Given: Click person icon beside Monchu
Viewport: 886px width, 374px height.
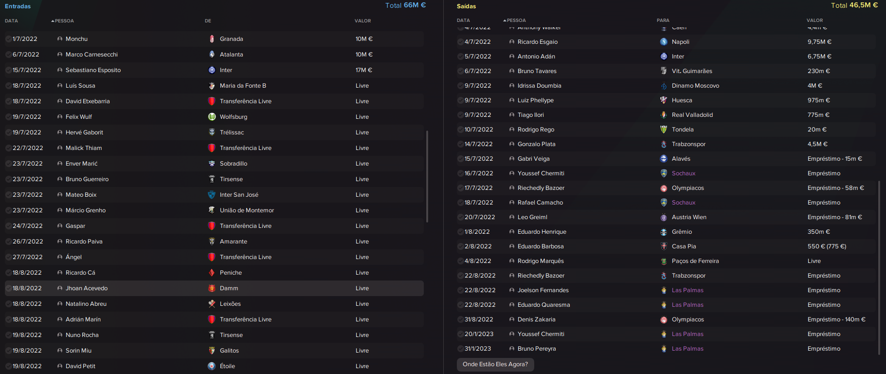Looking at the screenshot, I should [60, 39].
